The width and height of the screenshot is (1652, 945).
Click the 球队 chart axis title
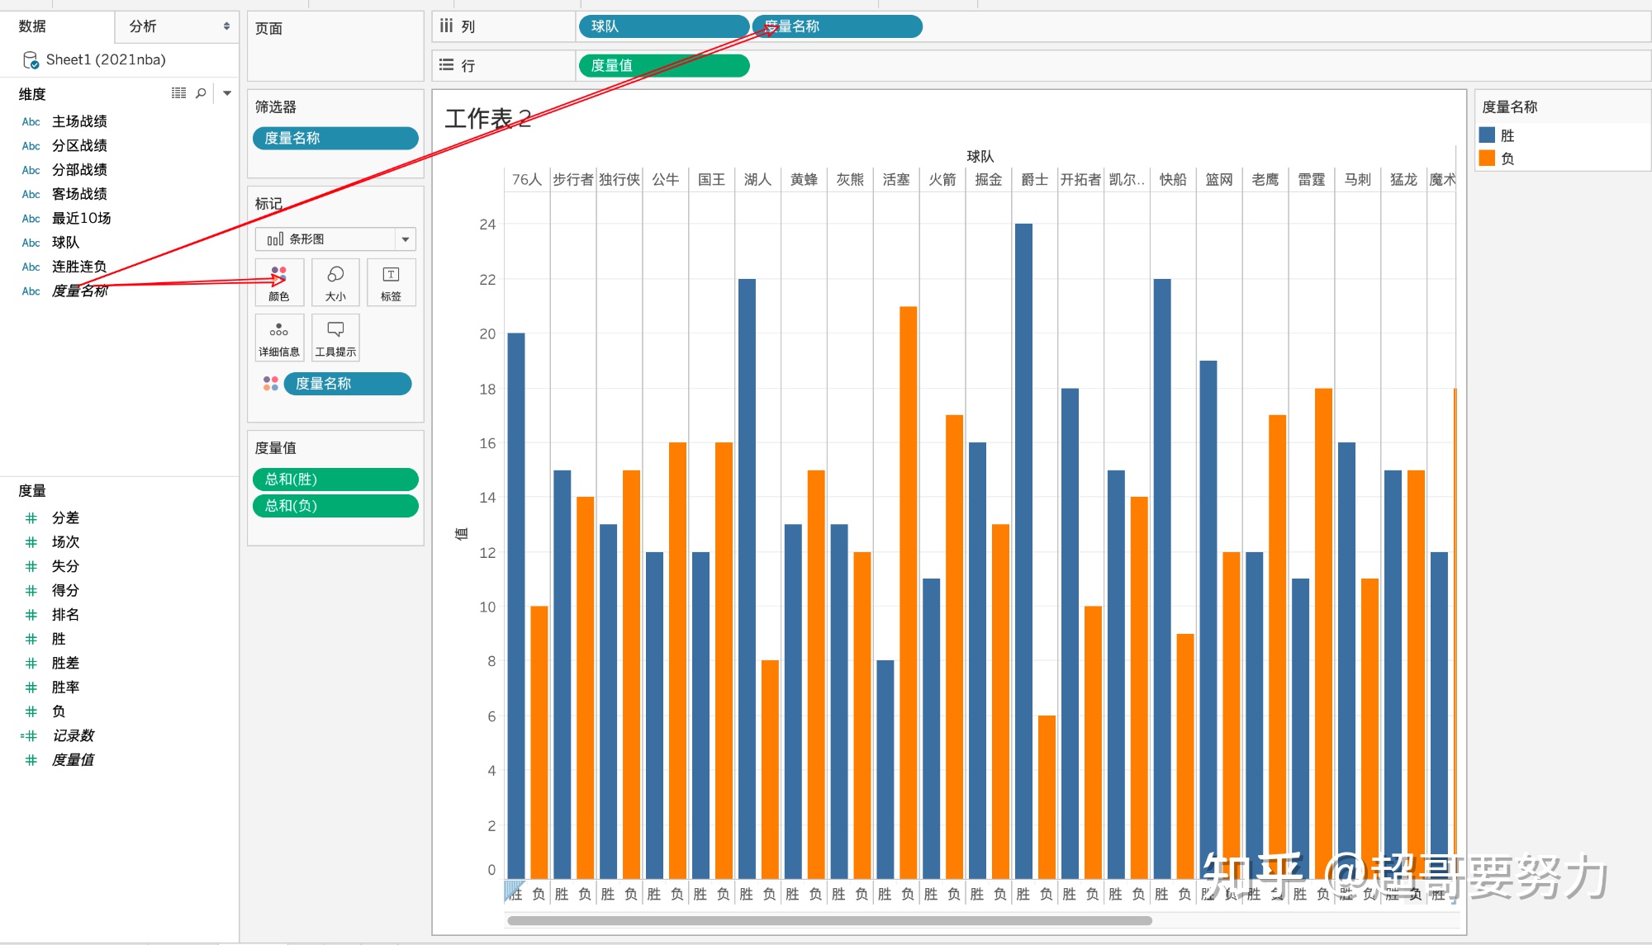(980, 156)
